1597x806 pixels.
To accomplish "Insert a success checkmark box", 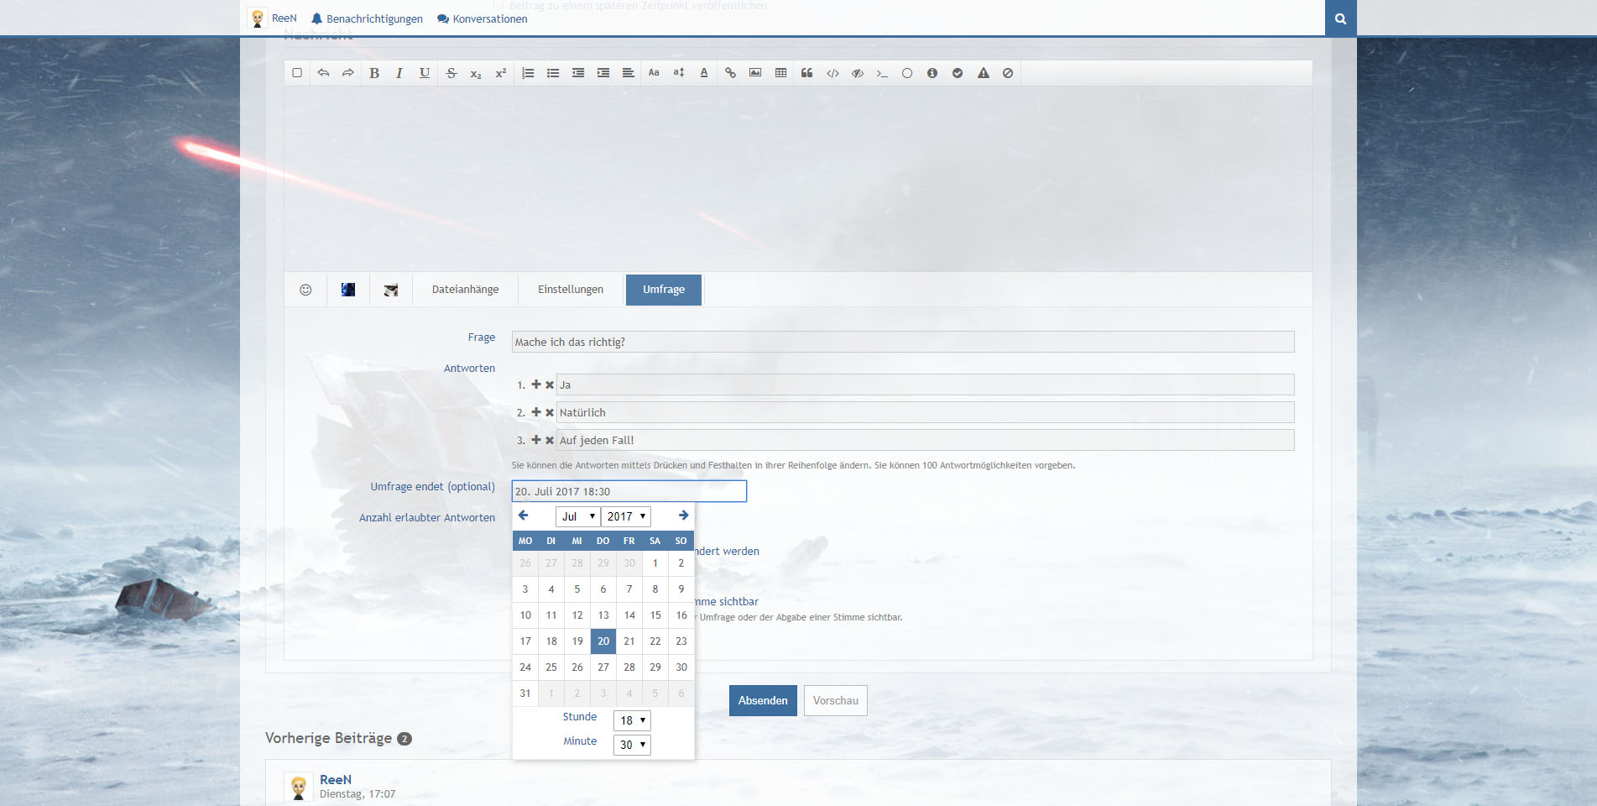I will coord(958,73).
